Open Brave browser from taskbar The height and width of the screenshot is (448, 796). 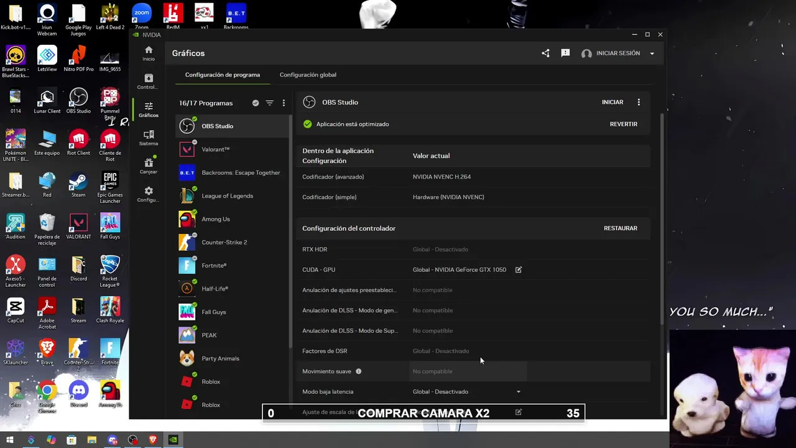(x=153, y=440)
